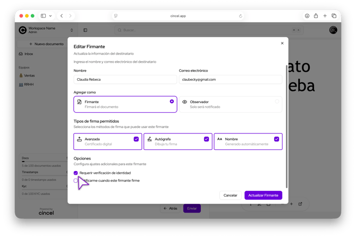
Task: Click the Safari share icon
Action: 316,16
